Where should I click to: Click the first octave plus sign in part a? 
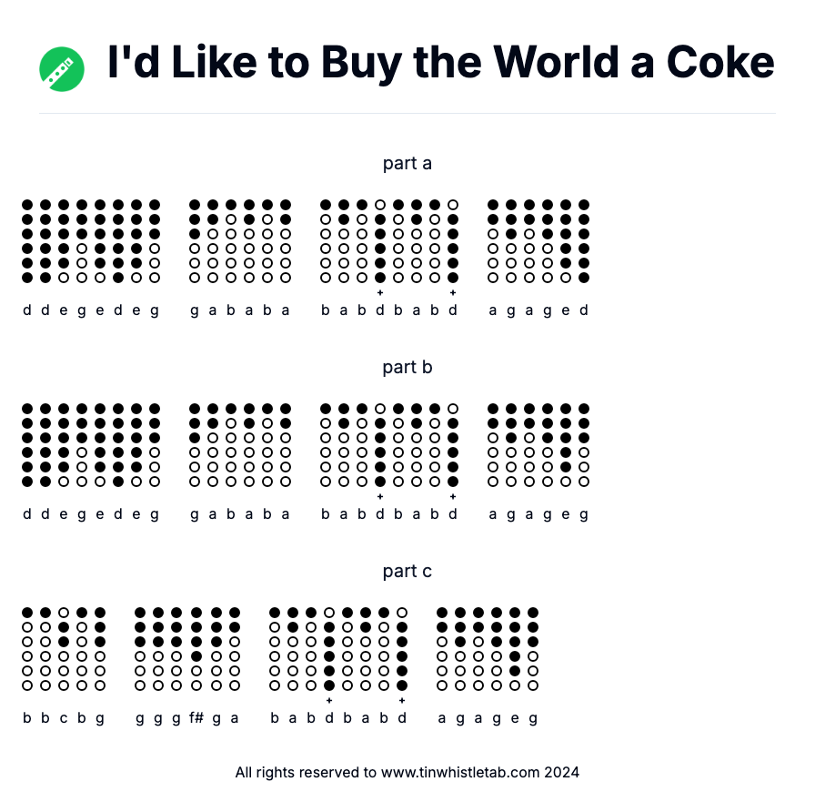pos(380,292)
